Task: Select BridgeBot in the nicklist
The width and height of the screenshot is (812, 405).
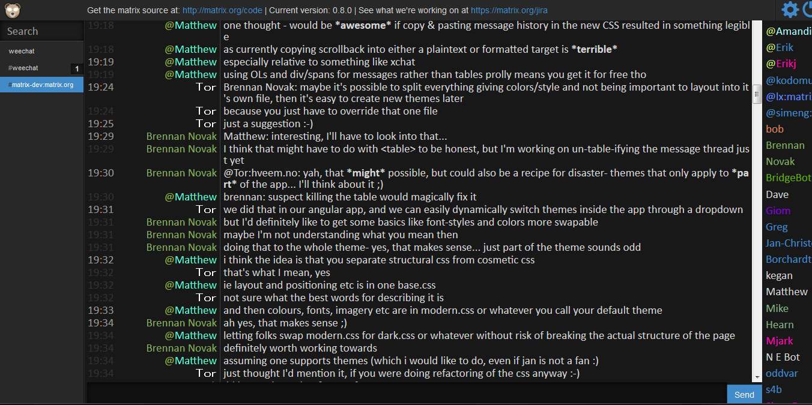Action: coord(788,178)
